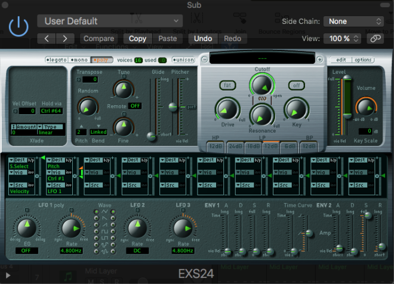
Task: Click the Copy button
Action: (x=137, y=39)
